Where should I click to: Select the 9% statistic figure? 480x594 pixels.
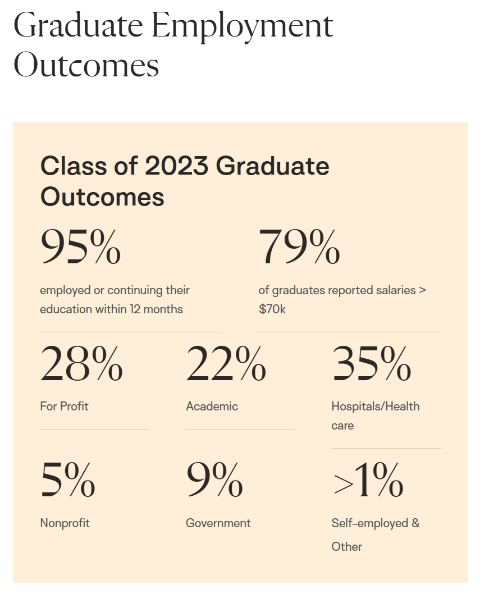(214, 481)
